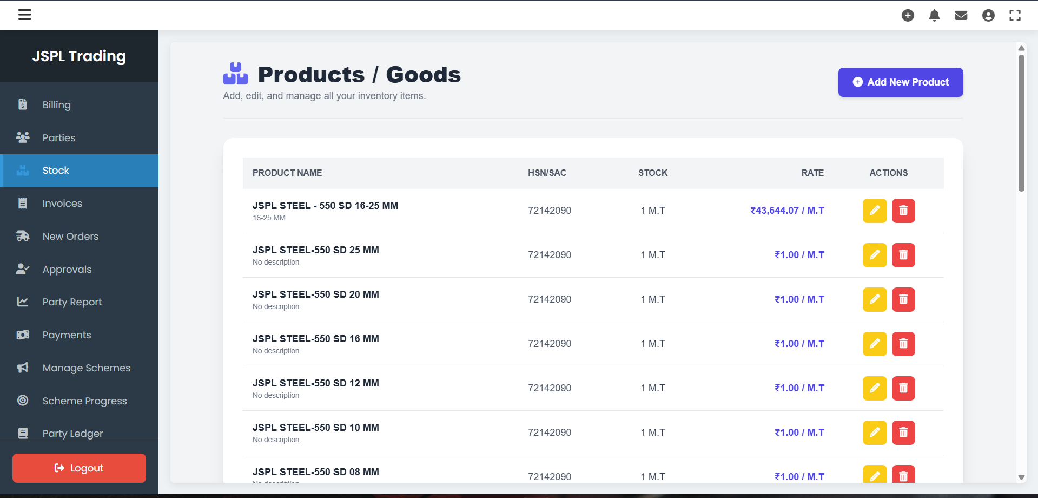Navigate to Manage Schemes

point(86,368)
